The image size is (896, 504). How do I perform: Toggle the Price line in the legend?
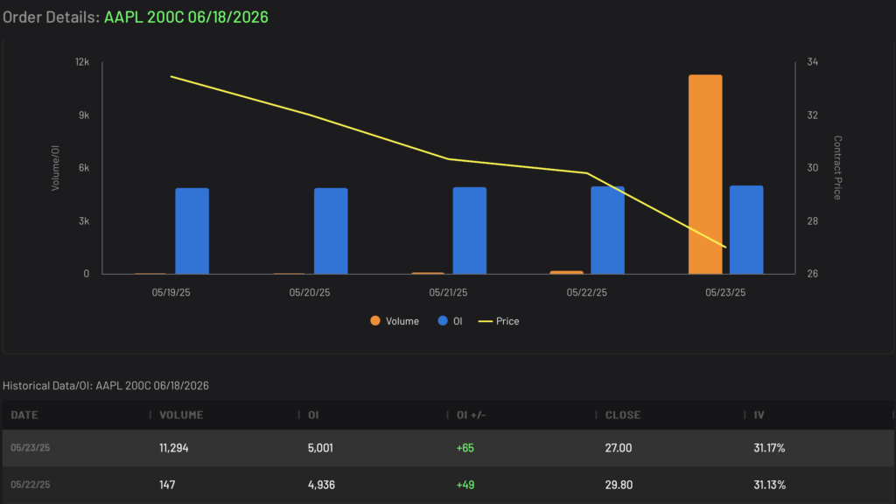(x=499, y=321)
